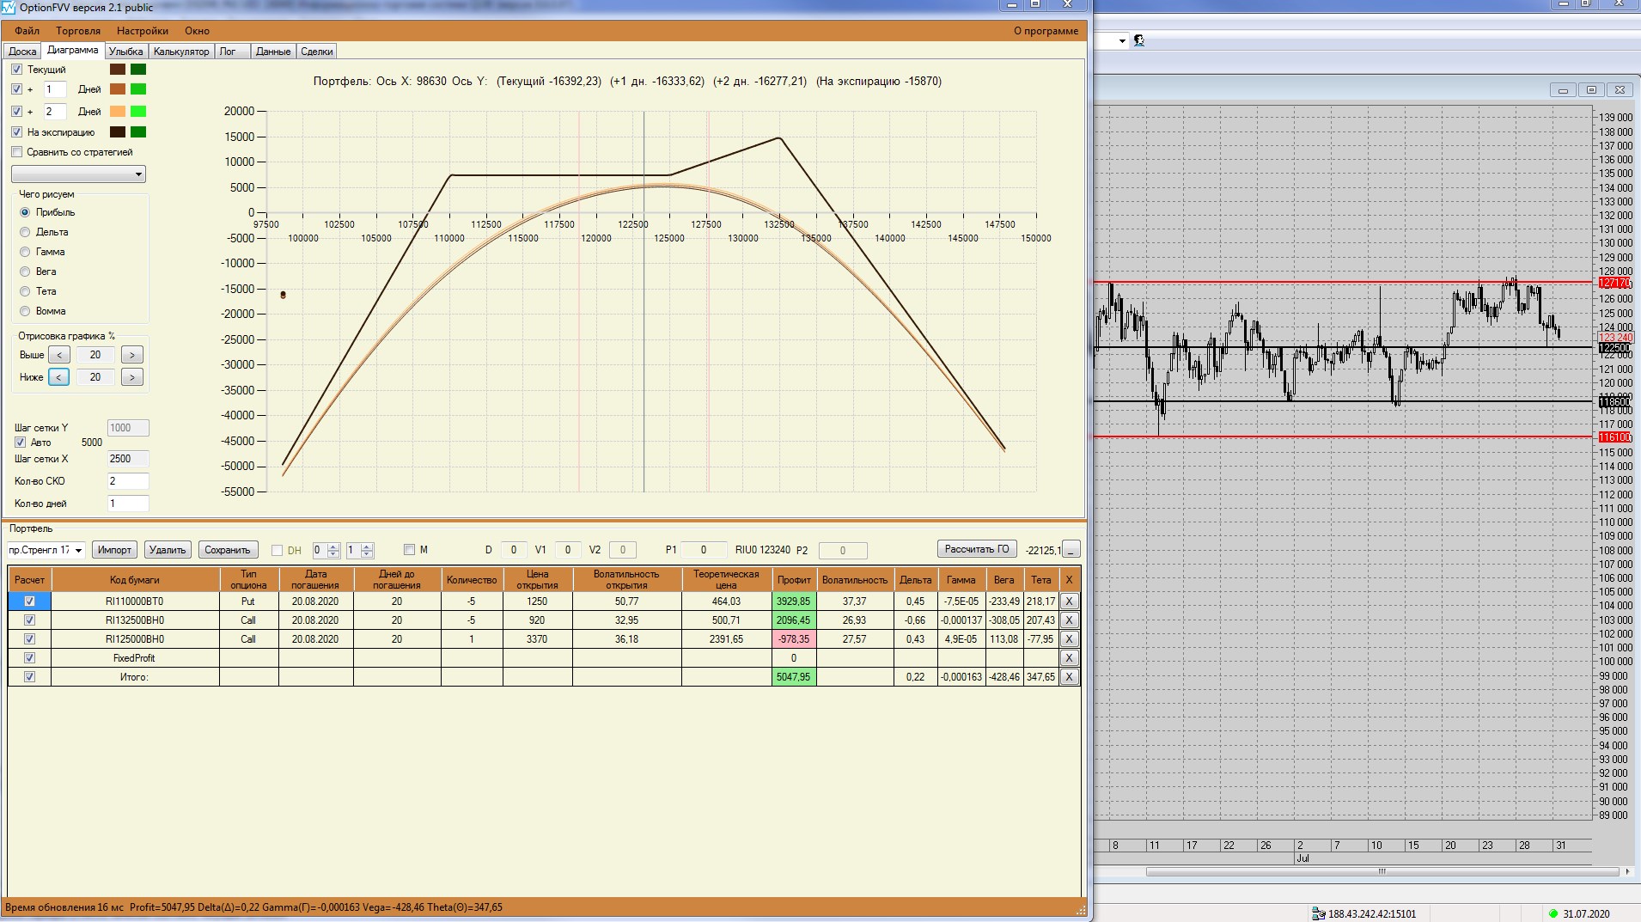This screenshot has width=1641, height=922.
Task: Delete the FixedProfit row with X
Action: coord(1069,658)
